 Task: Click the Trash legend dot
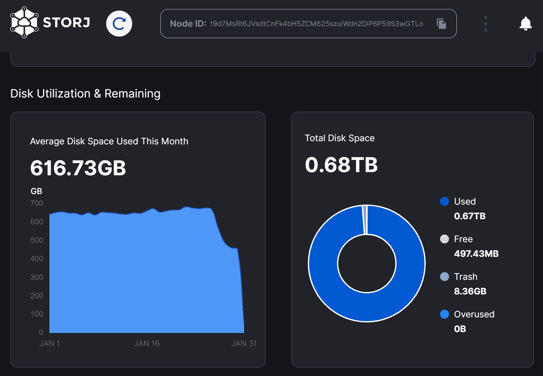point(444,277)
